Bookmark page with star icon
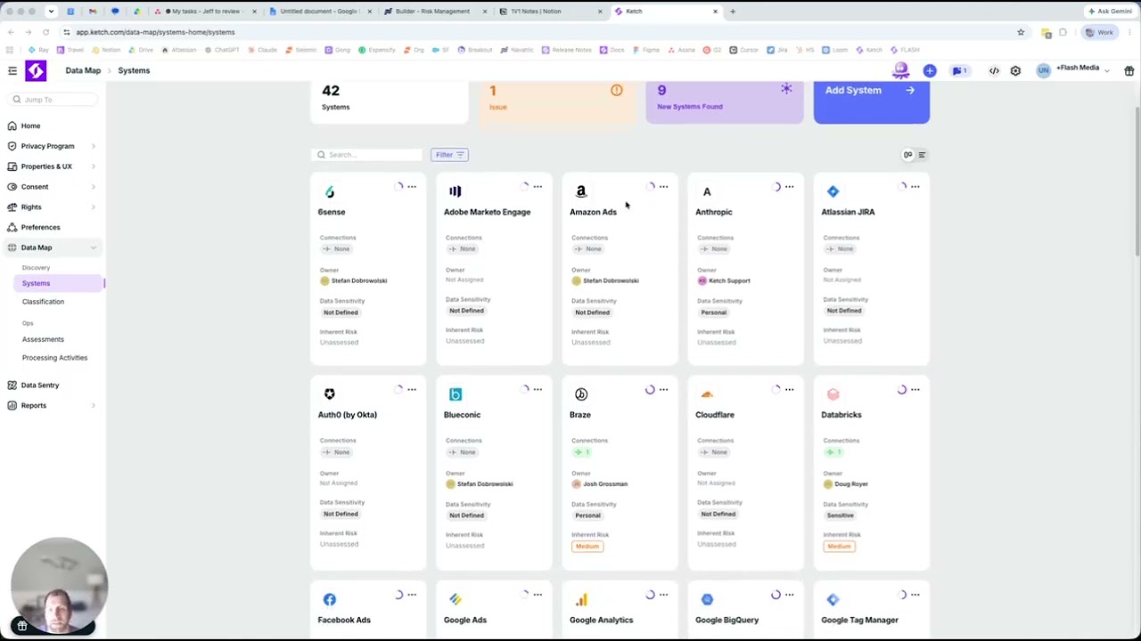Image resolution: width=1141 pixels, height=641 pixels. pos(1021,32)
